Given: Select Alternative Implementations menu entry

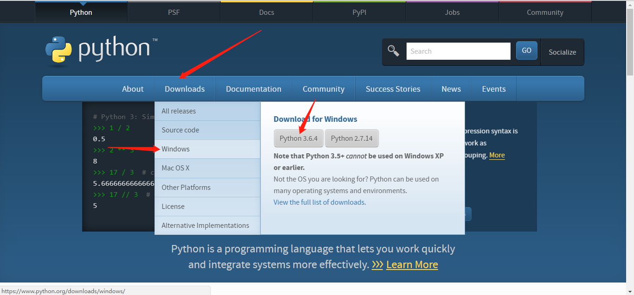Looking at the screenshot, I should pyautogui.click(x=207, y=226).
